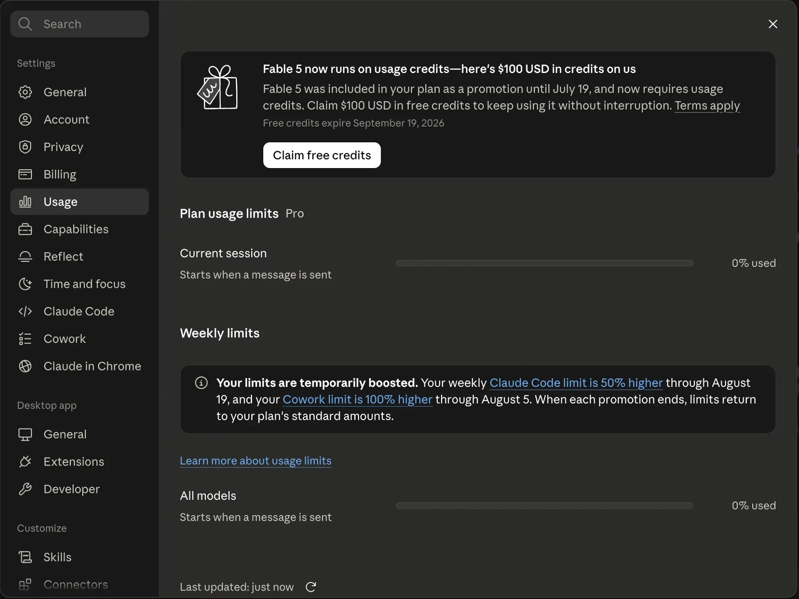Click the Claude Code brackets icon
Viewport: 799px width, 599px height.
[25, 311]
